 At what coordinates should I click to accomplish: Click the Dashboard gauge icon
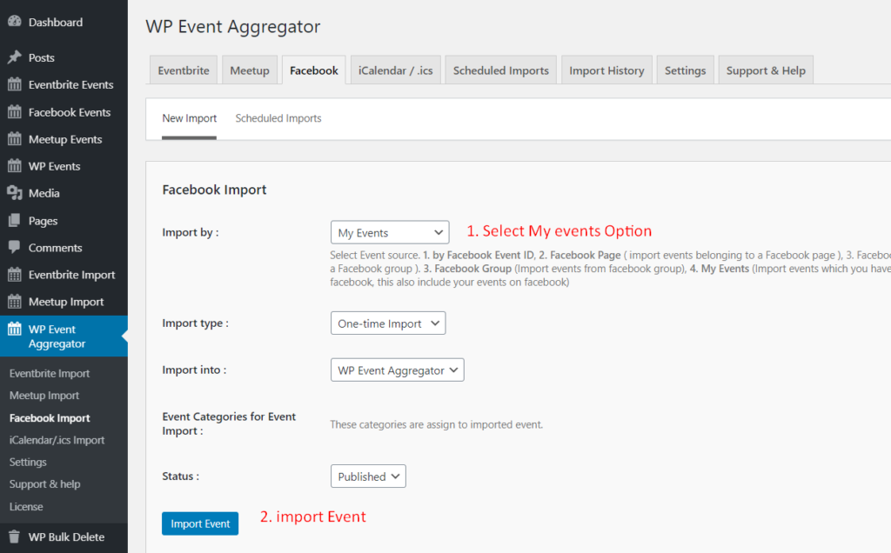pyautogui.click(x=14, y=22)
